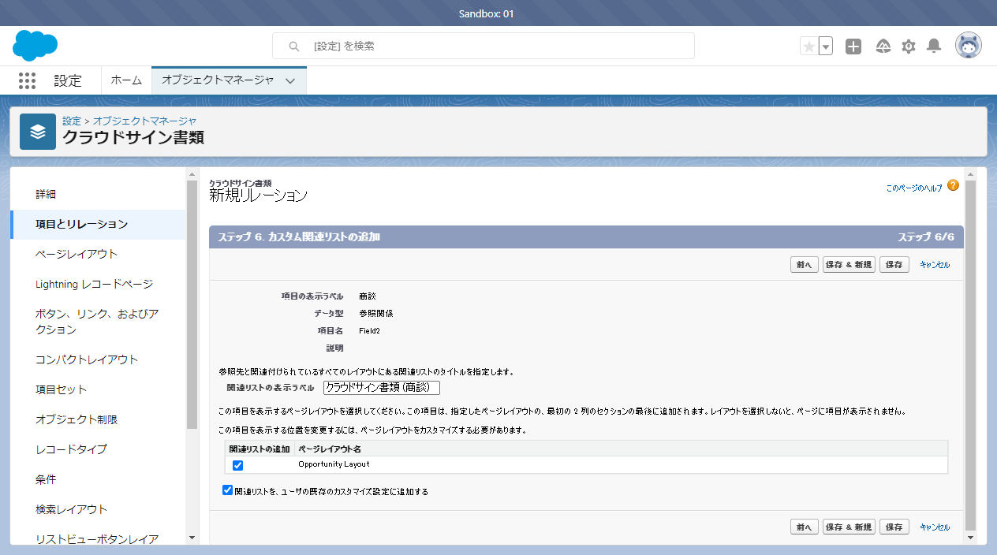
Task: Click the top 前へ button
Action: [805, 265]
